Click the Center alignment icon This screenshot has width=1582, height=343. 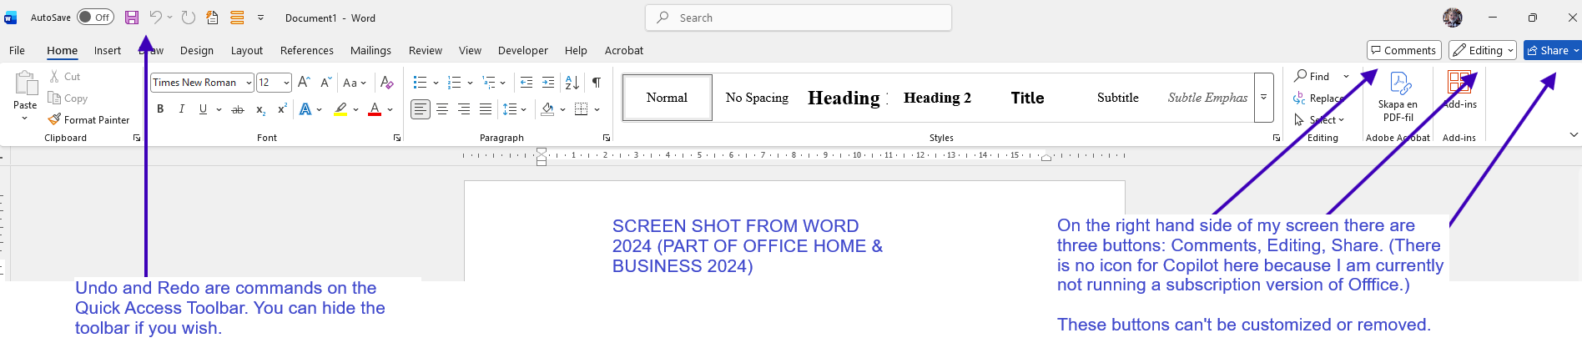click(x=442, y=109)
